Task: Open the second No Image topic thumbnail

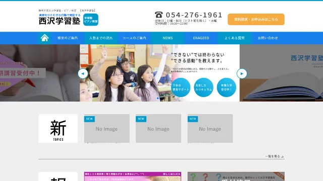Action: point(158,129)
